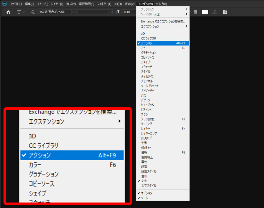Open the フィルター menu
The width and height of the screenshot is (264, 208).
coord(104,4)
